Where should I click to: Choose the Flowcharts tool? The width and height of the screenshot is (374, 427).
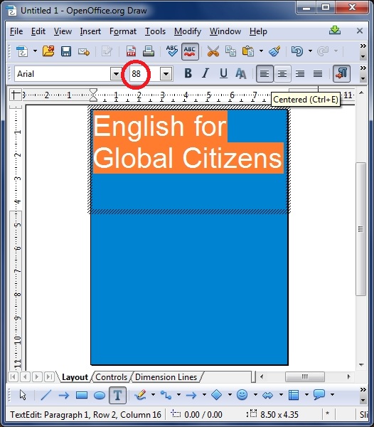point(294,395)
